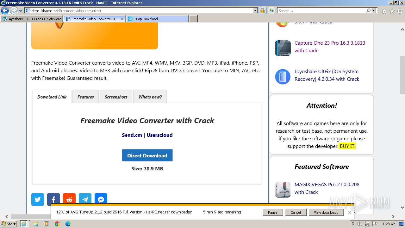
Task: Follow the Userscloud download link
Action: tap(159, 135)
